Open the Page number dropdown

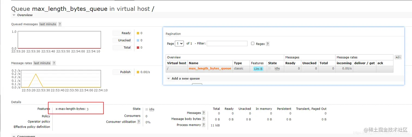[179, 43]
